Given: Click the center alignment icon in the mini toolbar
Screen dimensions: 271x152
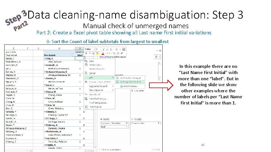Looking at the screenshot, I should click(x=93, y=53).
